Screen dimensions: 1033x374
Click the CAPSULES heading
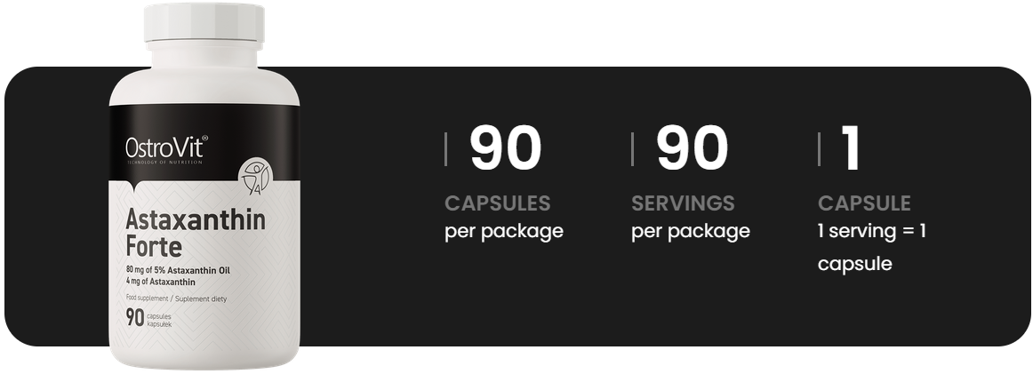(x=497, y=203)
